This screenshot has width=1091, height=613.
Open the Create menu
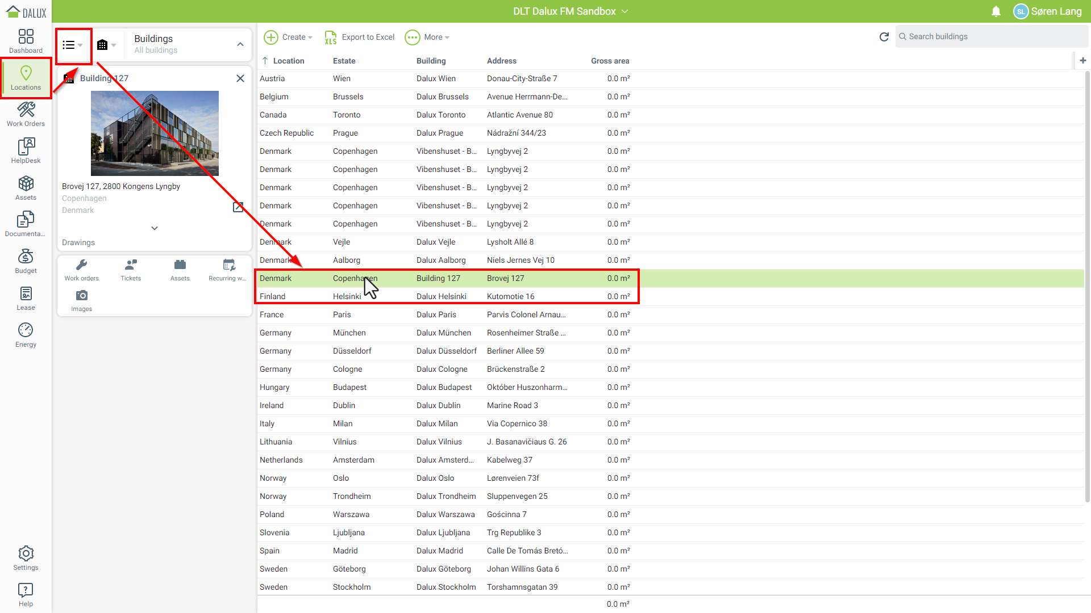coord(289,37)
